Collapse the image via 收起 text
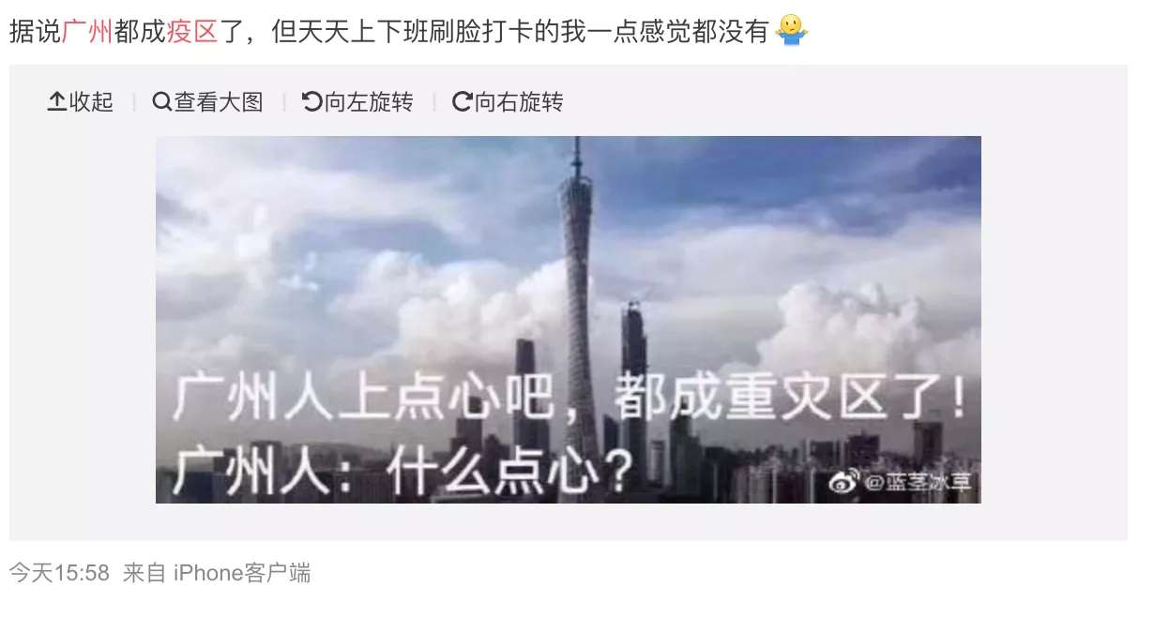Screen dimensions: 1154x617 (x=91, y=102)
